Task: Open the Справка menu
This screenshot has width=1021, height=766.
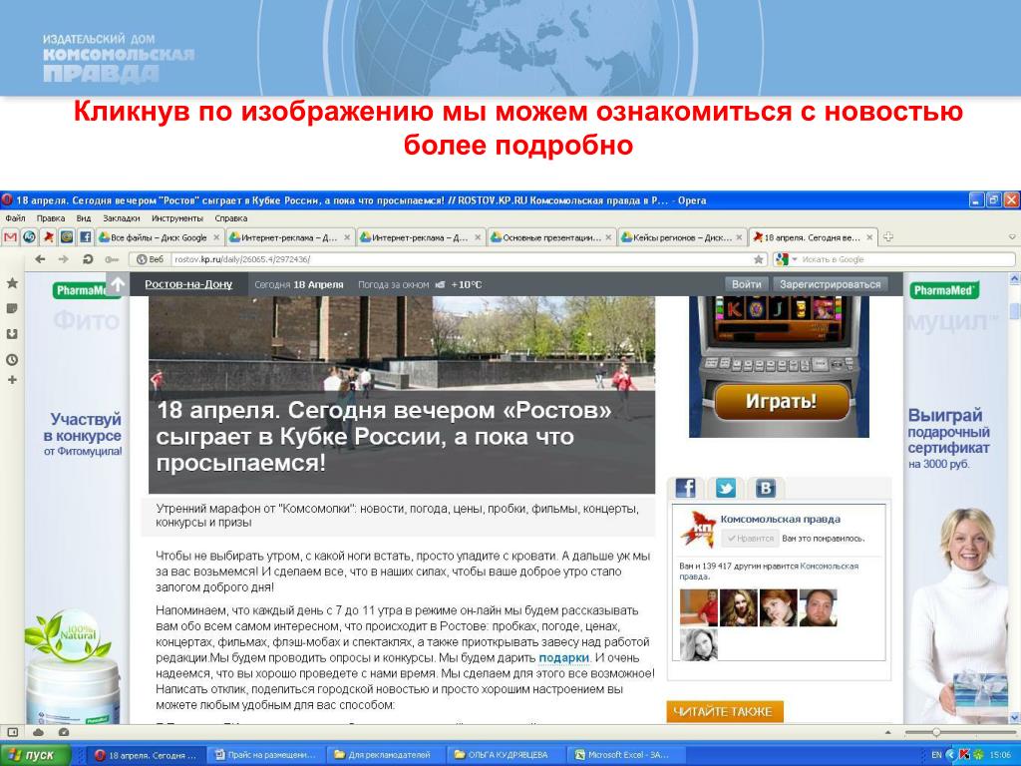Action: [x=230, y=218]
